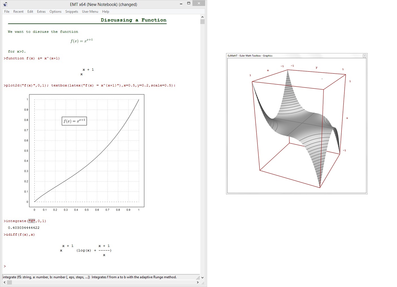Click the 'EuMathT - Euler Math Toolbox - Graphics' title
The height and width of the screenshot is (287, 397).
pos(250,56)
